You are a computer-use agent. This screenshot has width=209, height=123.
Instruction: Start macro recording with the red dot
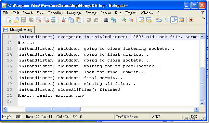point(191,20)
